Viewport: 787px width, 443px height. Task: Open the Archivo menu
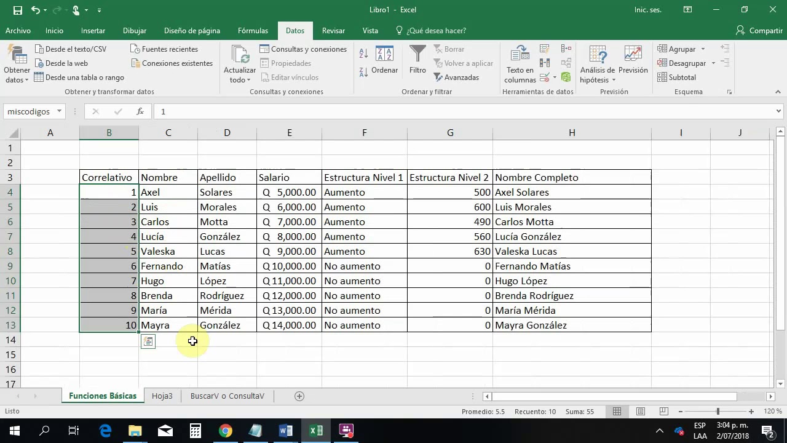(x=18, y=31)
